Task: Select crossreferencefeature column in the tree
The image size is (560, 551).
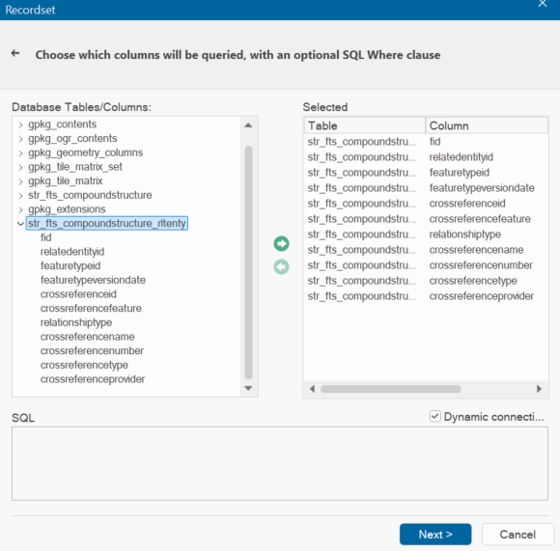Action: click(91, 309)
